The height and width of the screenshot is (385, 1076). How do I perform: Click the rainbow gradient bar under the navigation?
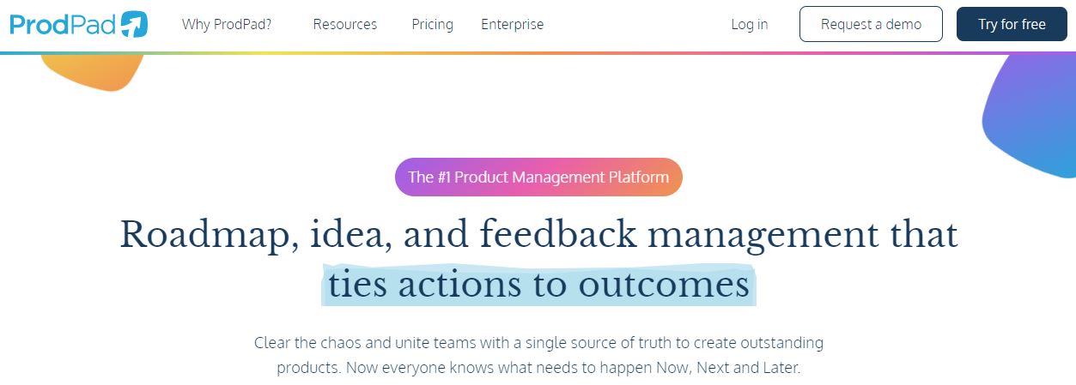(x=538, y=52)
